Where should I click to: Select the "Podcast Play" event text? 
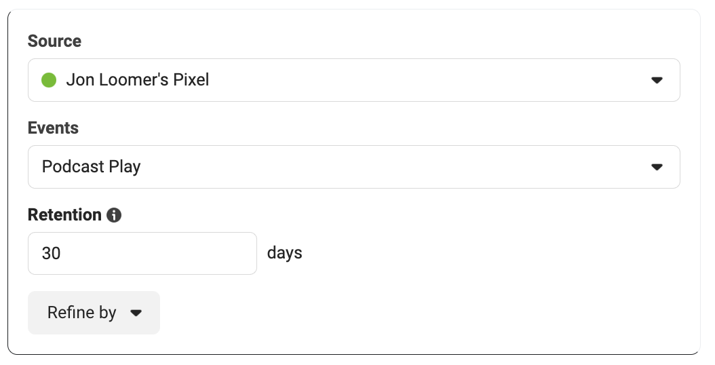pos(91,167)
